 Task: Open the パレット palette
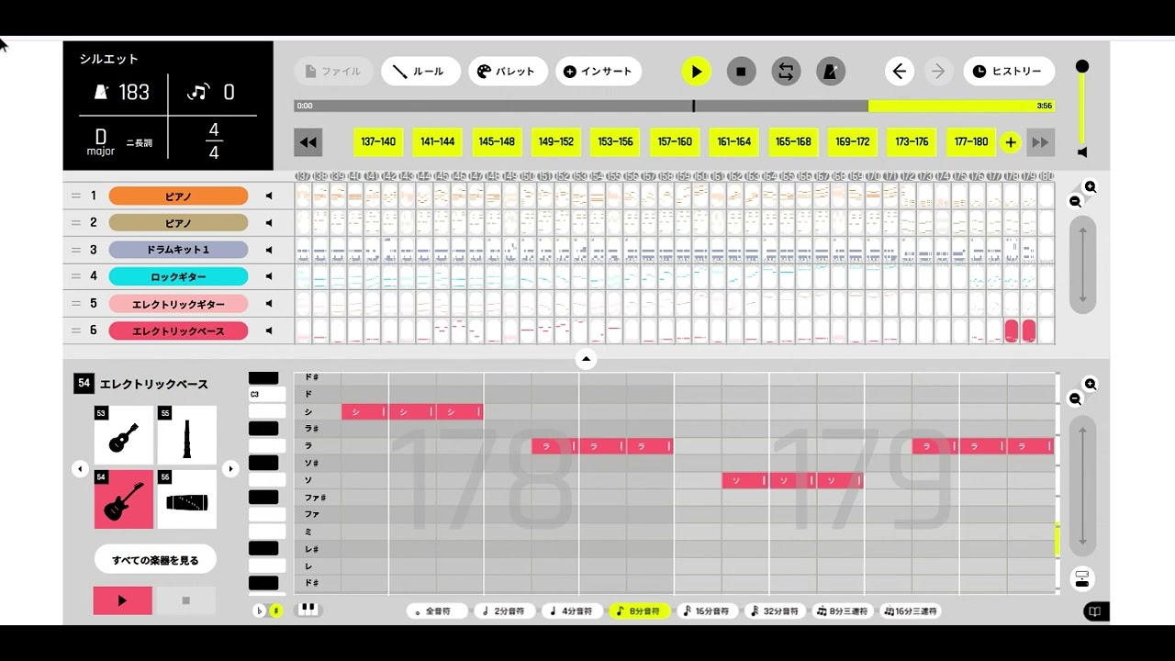pos(508,72)
